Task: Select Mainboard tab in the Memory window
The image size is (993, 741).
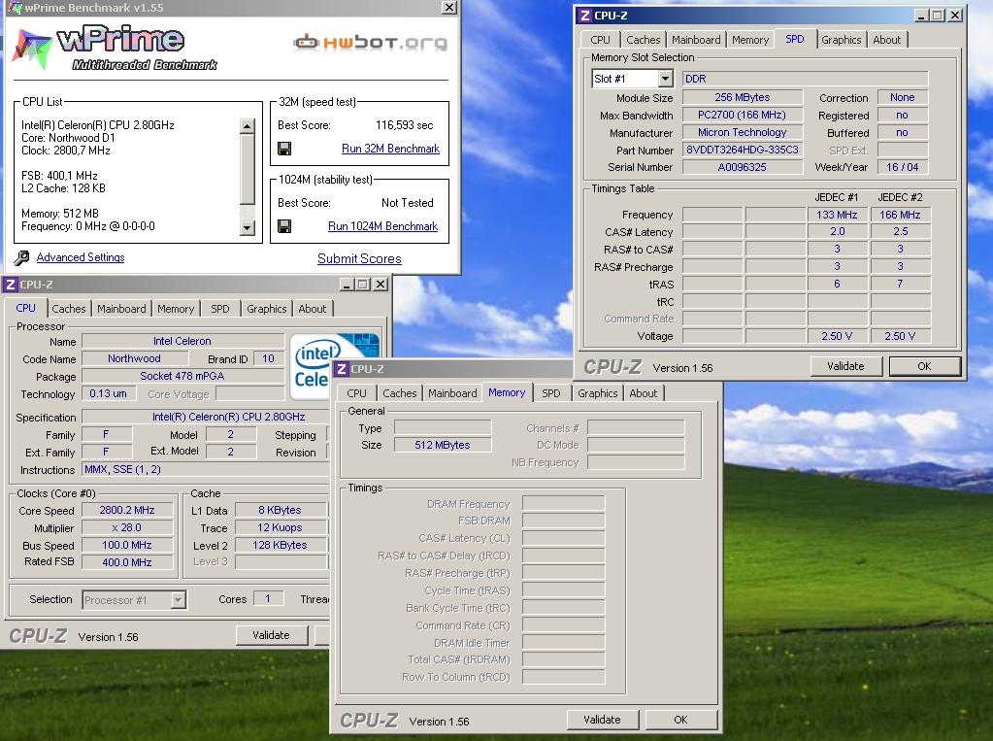Action: point(452,393)
